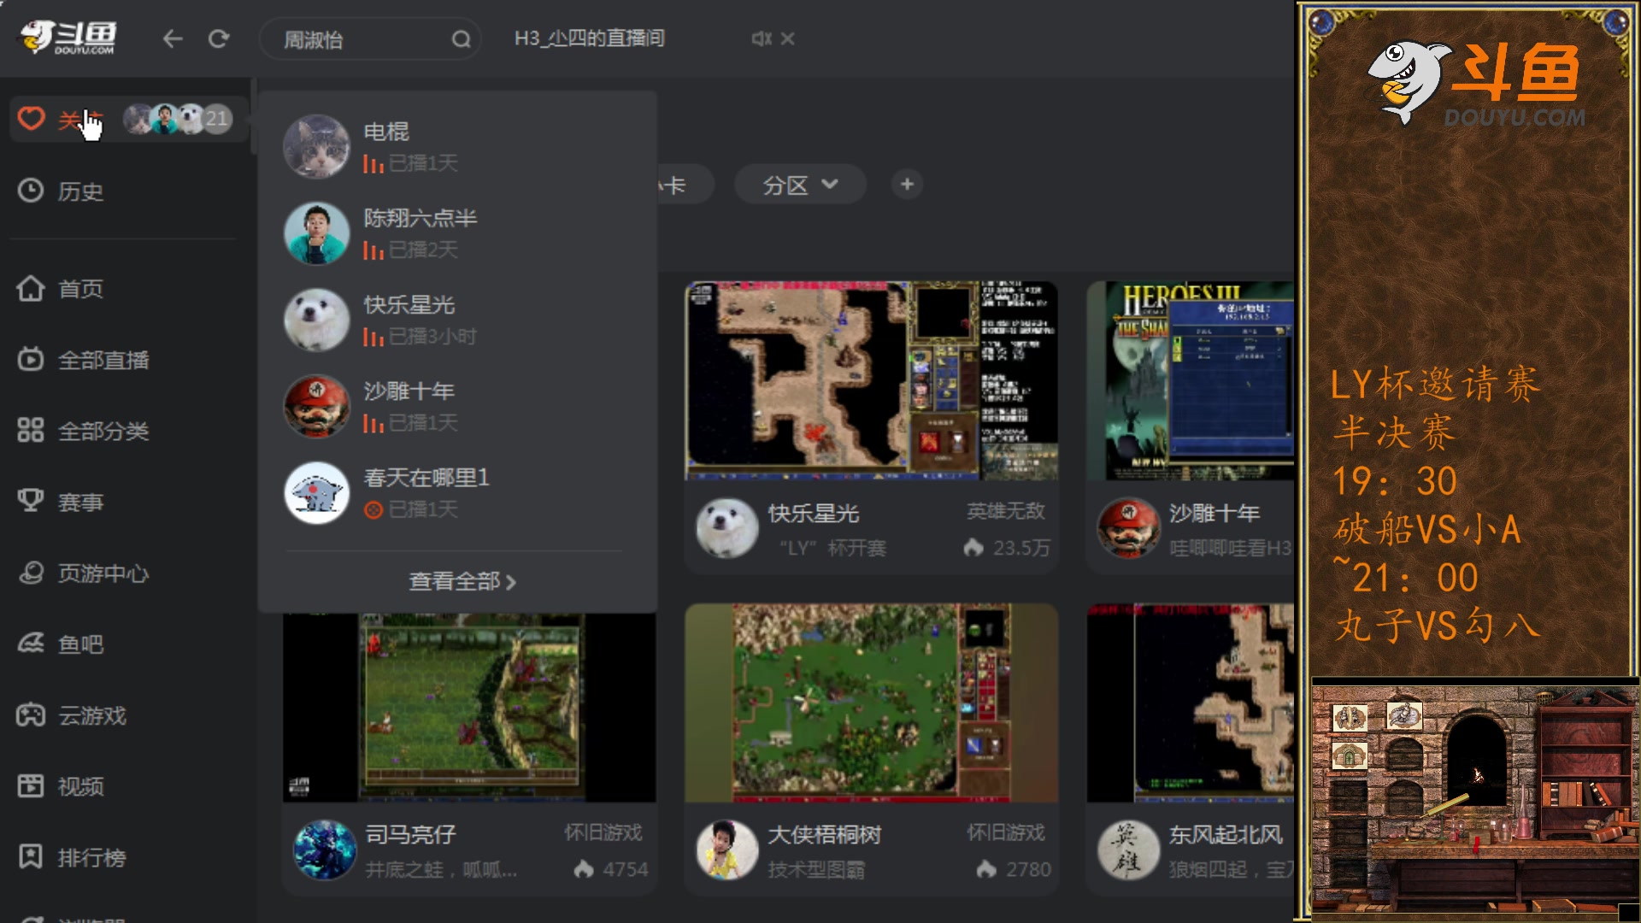Open the Heroes III thumbnail above 沙雕十年
This screenshot has height=923, width=1641.
tap(1191, 380)
